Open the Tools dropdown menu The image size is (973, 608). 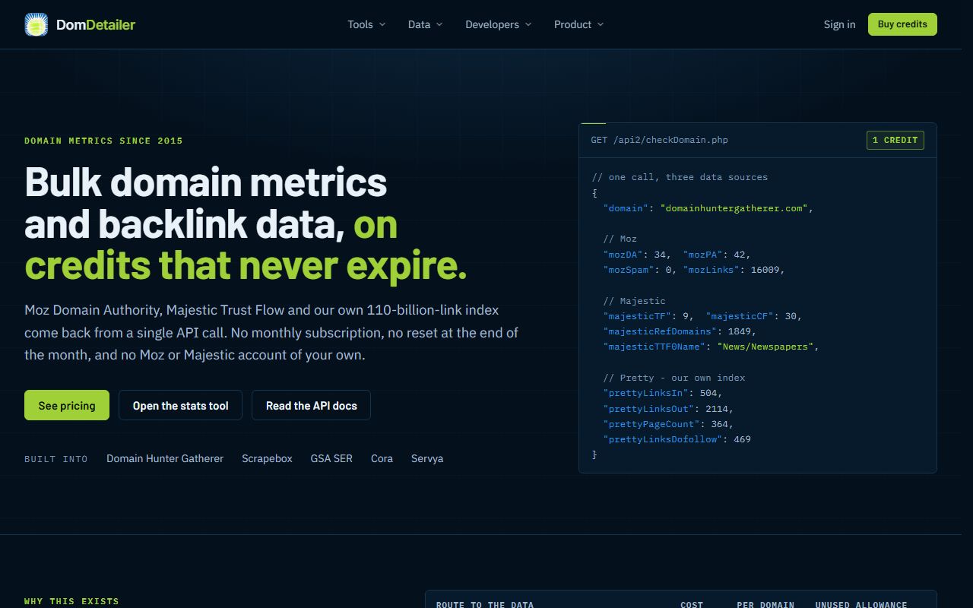(366, 24)
